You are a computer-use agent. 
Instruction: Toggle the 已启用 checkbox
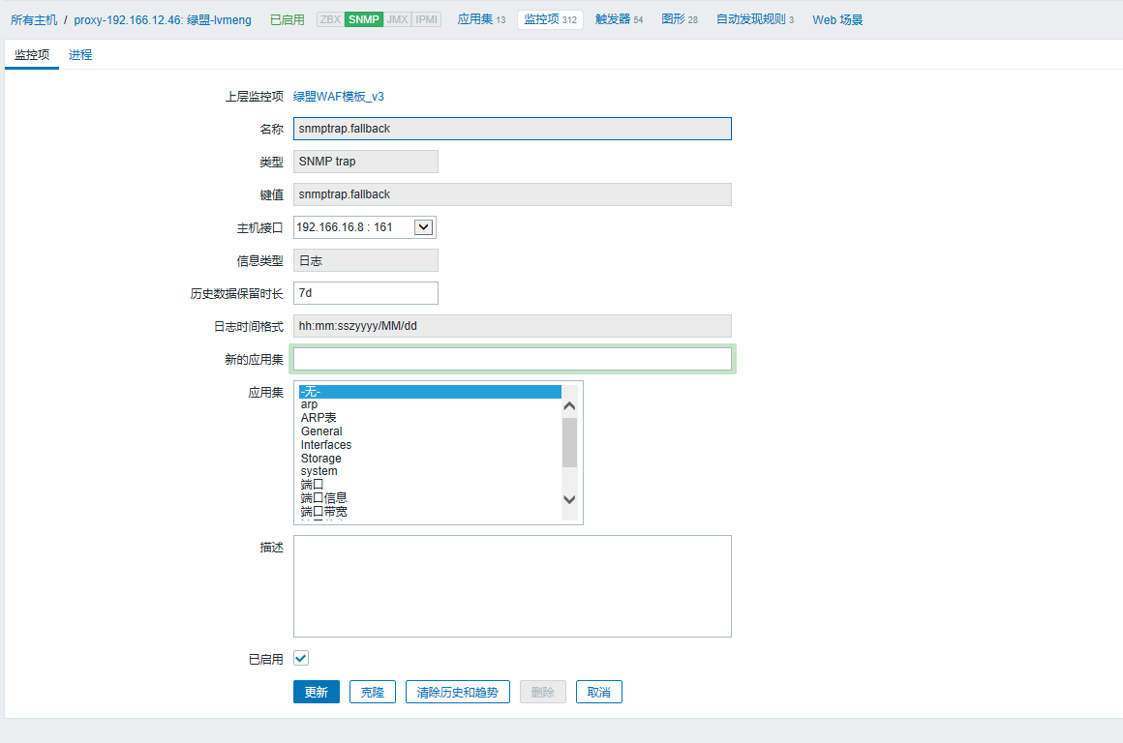point(301,659)
